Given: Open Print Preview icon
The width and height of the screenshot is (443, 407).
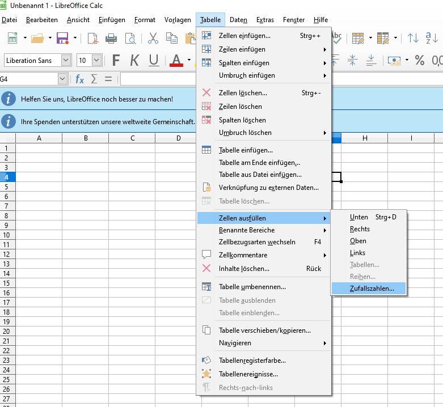Looking at the screenshot, I should point(130,39).
